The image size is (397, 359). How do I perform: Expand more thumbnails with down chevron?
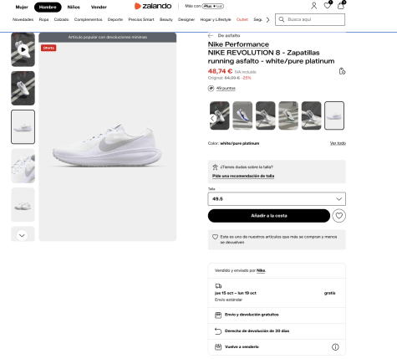tap(22, 235)
